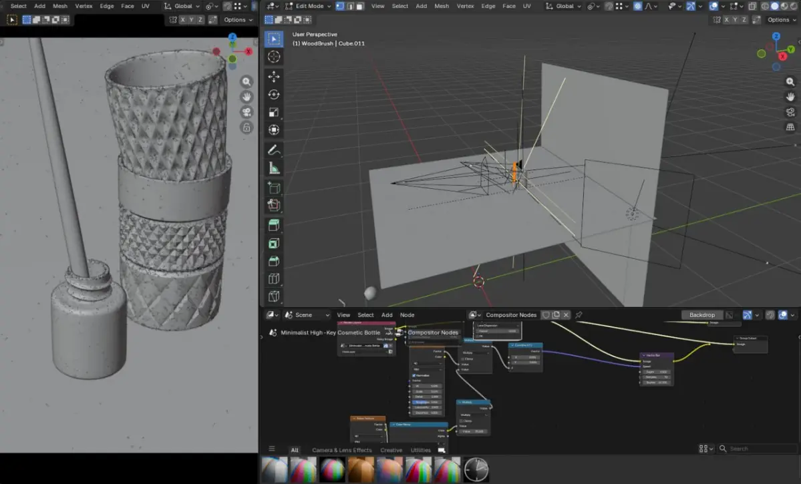The height and width of the screenshot is (484, 801).
Task: Enable edge select mode in right header
Action: coord(351,6)
